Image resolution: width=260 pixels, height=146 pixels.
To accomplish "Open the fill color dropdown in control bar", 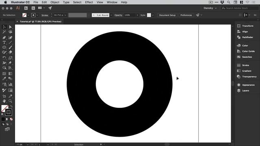I will tap(28, 15).
